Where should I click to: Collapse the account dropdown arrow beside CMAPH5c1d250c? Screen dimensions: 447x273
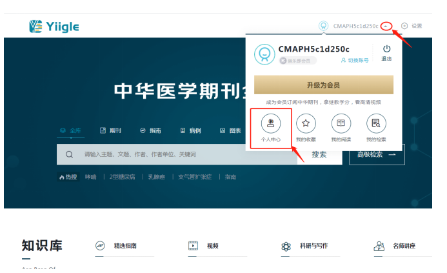pos(386,26)
